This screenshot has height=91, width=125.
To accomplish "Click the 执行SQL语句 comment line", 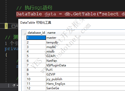I will tap(34, 8).
